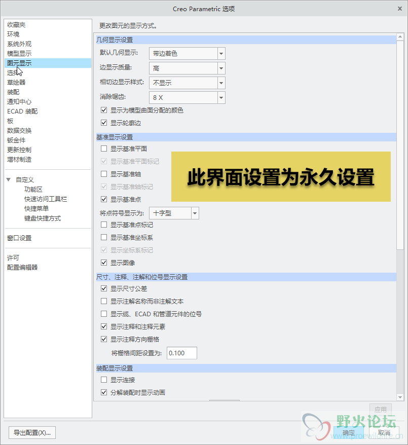Select 键盘快捷方式 entry
Image resolution: width=408 pixels, height=445 pixels.
click(43, 218)
